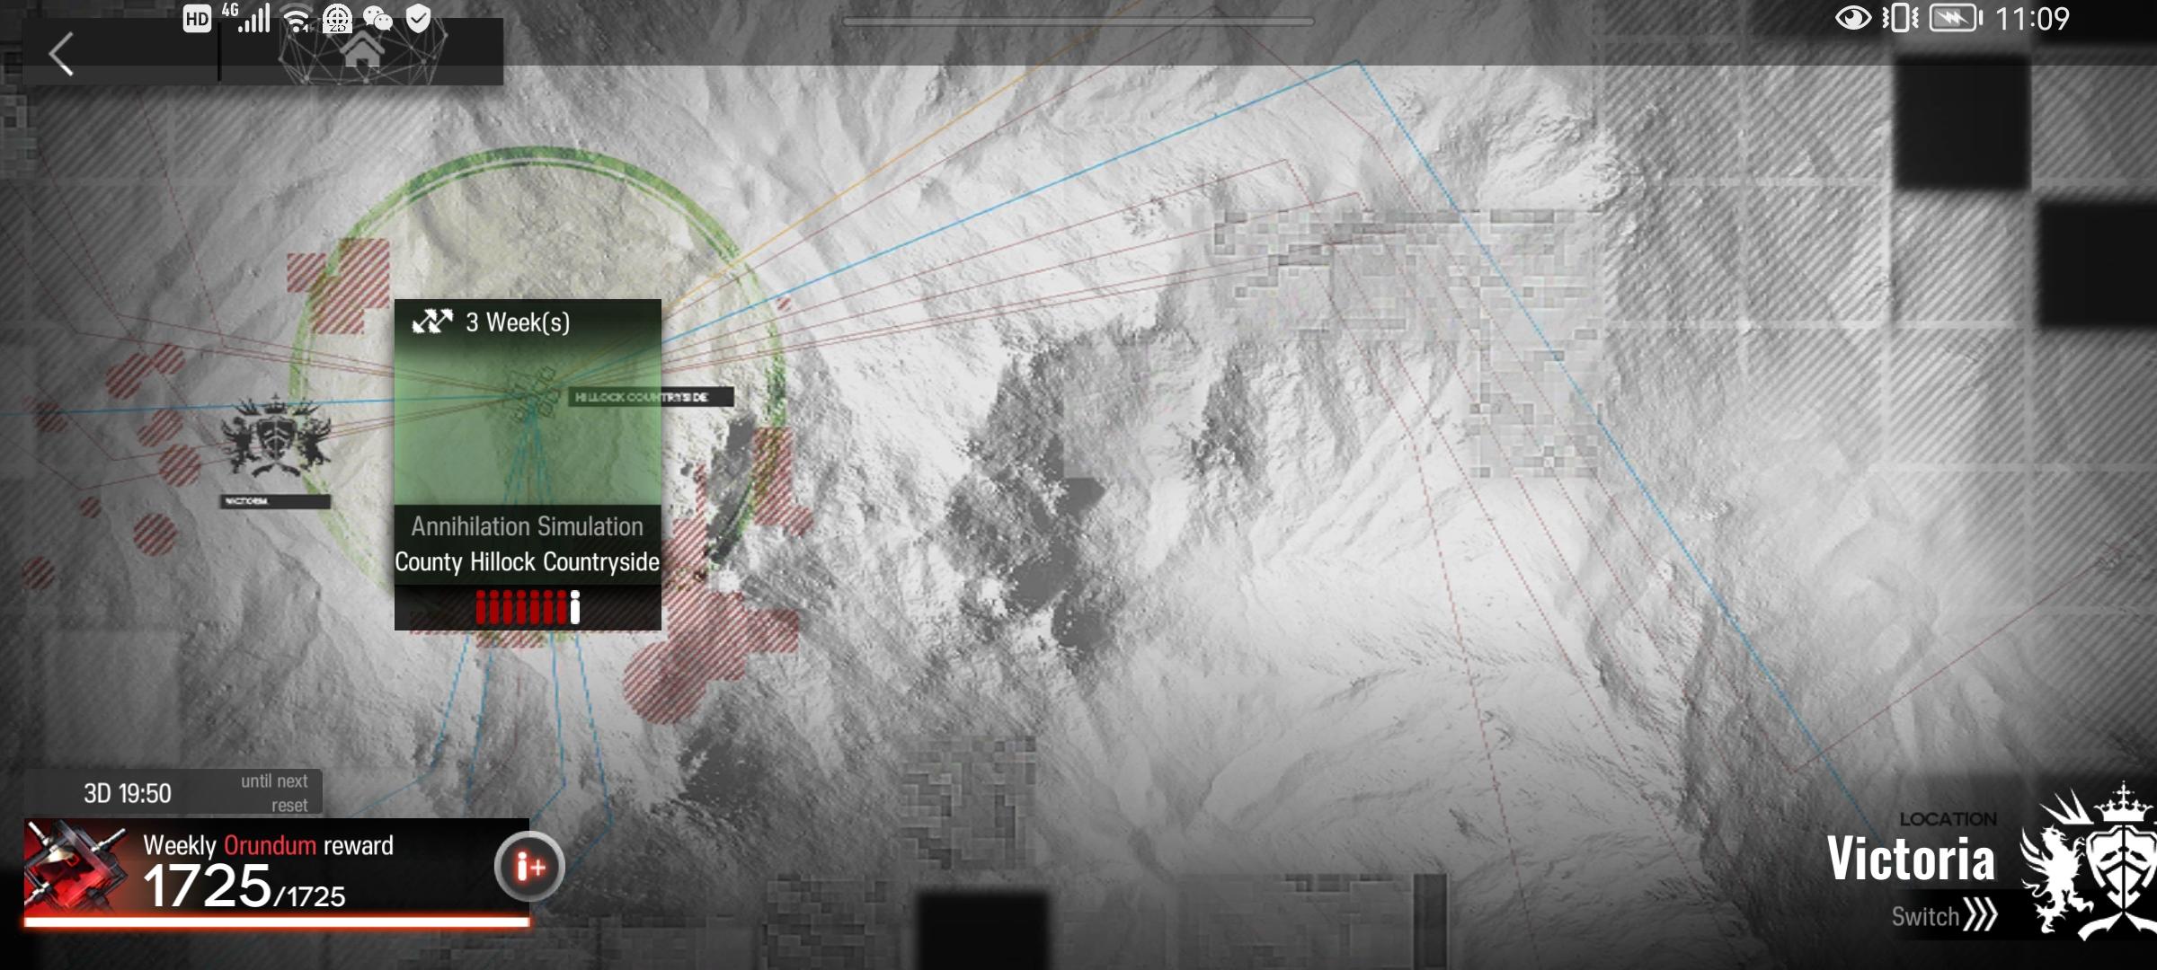Select the 1725/1725 reward counter

[244, 886]
